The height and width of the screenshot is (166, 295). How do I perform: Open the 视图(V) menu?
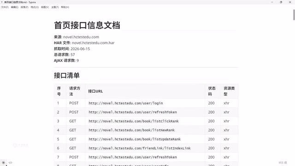click(45, 7)
